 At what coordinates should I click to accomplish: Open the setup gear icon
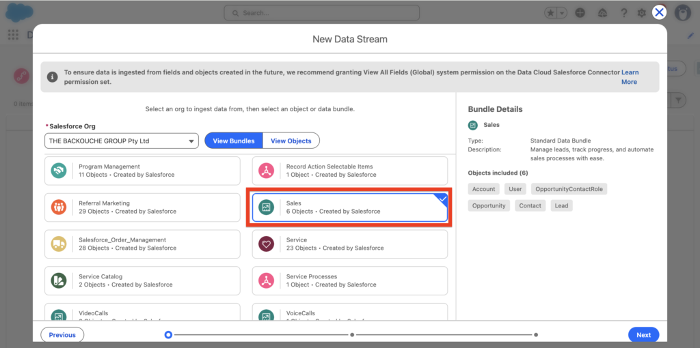[641, 13]
